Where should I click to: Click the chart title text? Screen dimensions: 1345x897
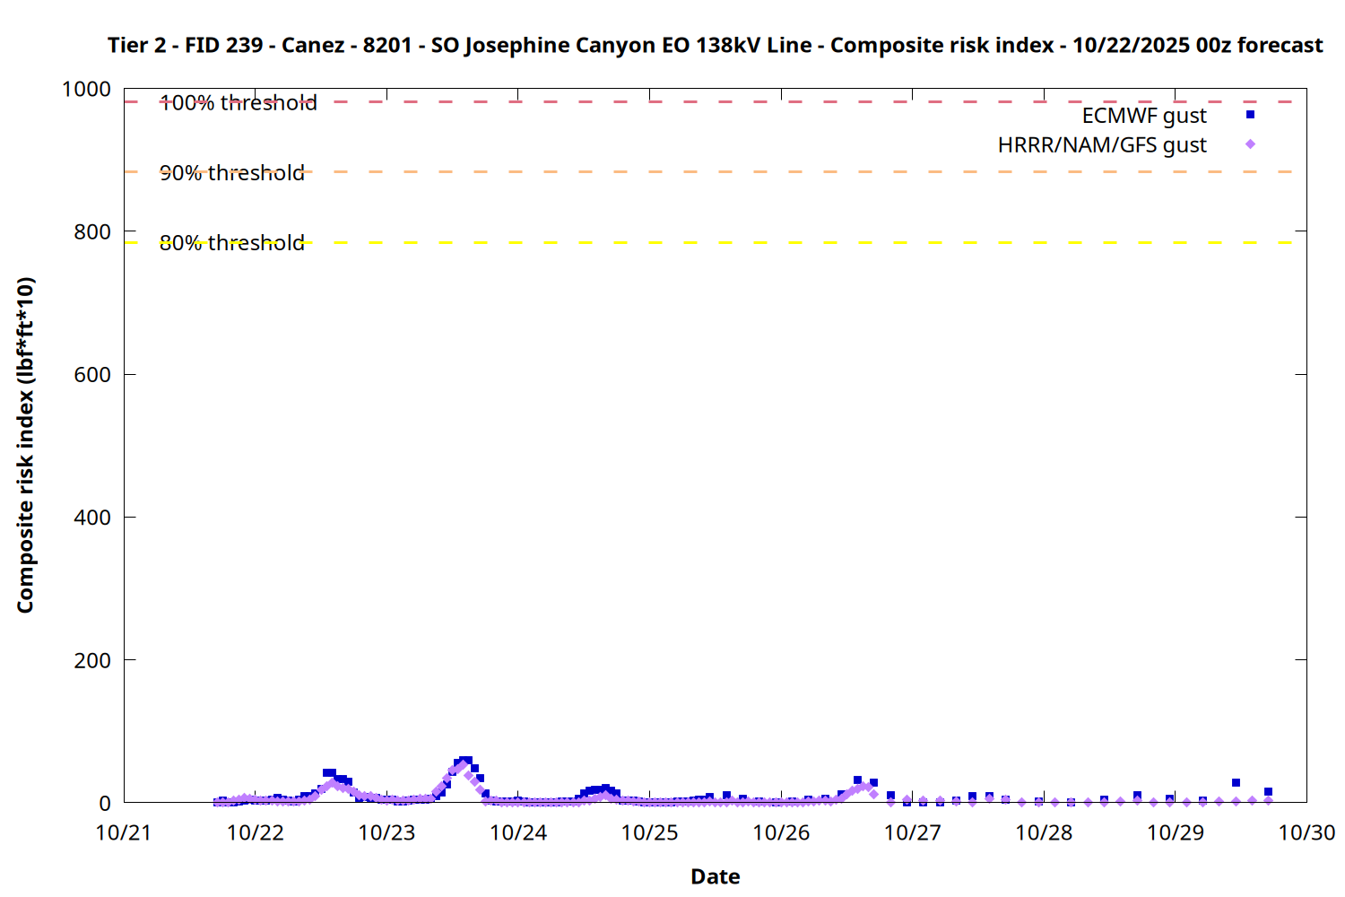[x=715, y=45]
